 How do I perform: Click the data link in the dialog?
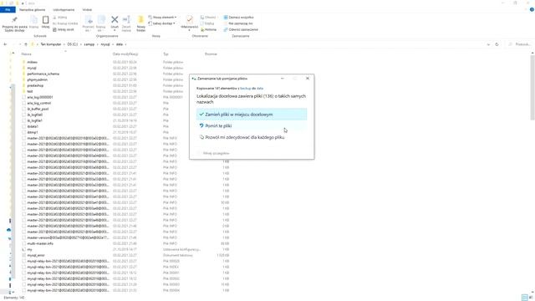click(260, 89)
